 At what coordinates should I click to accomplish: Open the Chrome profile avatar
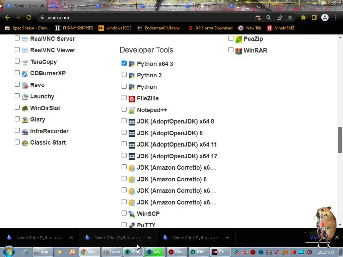click(x=325, y=17)
